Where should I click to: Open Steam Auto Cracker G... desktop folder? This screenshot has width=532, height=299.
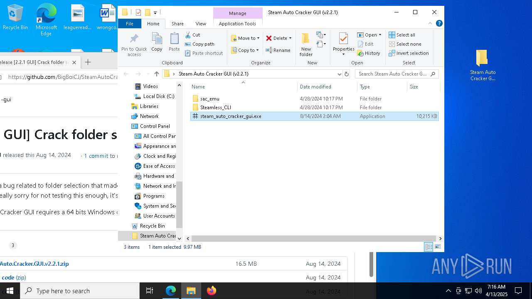click(x=482, y=65)
